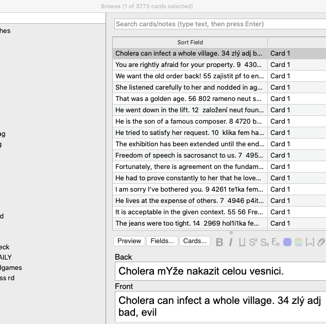
Task: Apply superscript formatting
Action: (253, 242)
